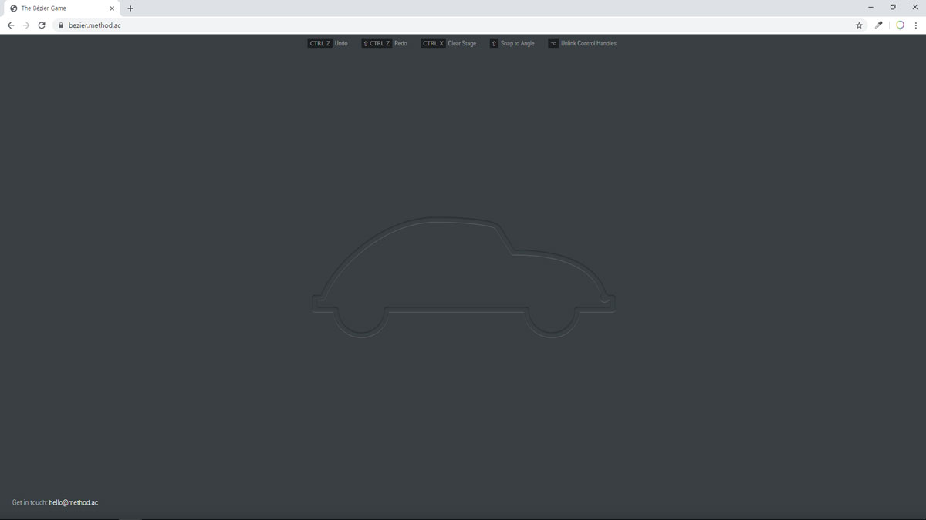Click the Redo shortcut hint
The image size is (926, 520).
click(384, 44)
